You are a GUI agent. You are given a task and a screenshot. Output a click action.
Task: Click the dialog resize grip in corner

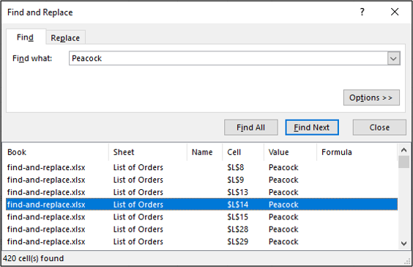coord(407,261)
